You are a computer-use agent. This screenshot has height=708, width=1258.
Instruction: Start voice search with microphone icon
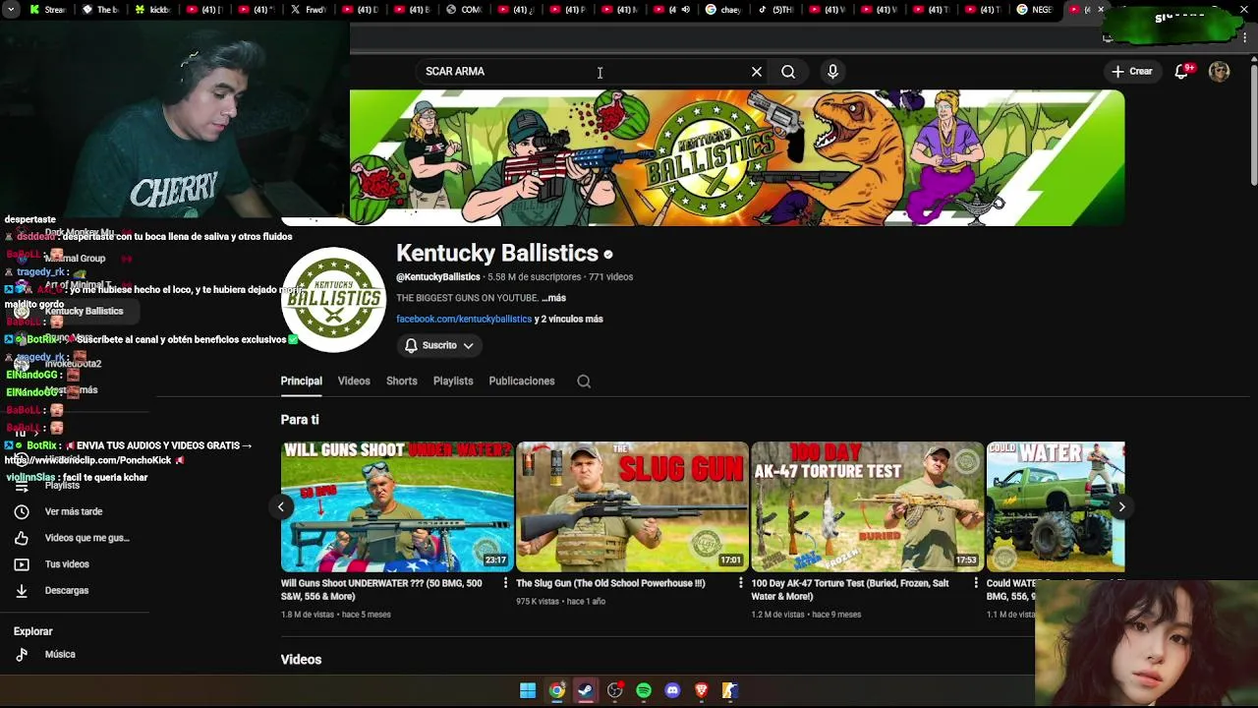pos(832,72)
